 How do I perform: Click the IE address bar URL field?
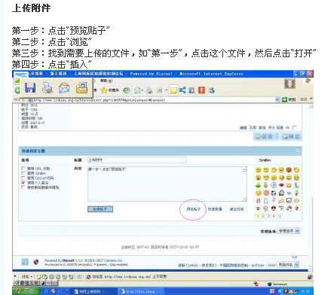click(x=153, y=99)
